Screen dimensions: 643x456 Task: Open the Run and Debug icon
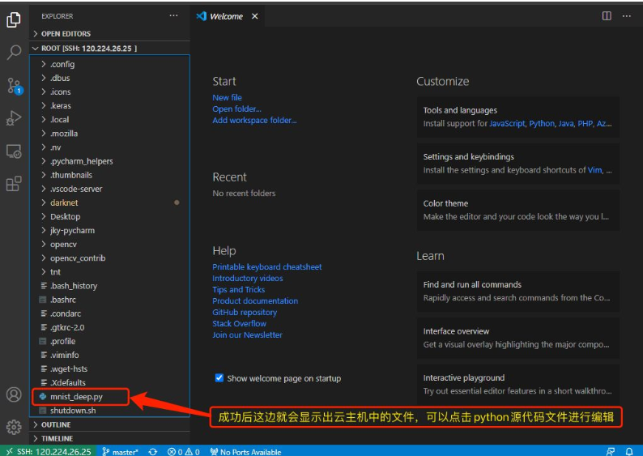14,118
